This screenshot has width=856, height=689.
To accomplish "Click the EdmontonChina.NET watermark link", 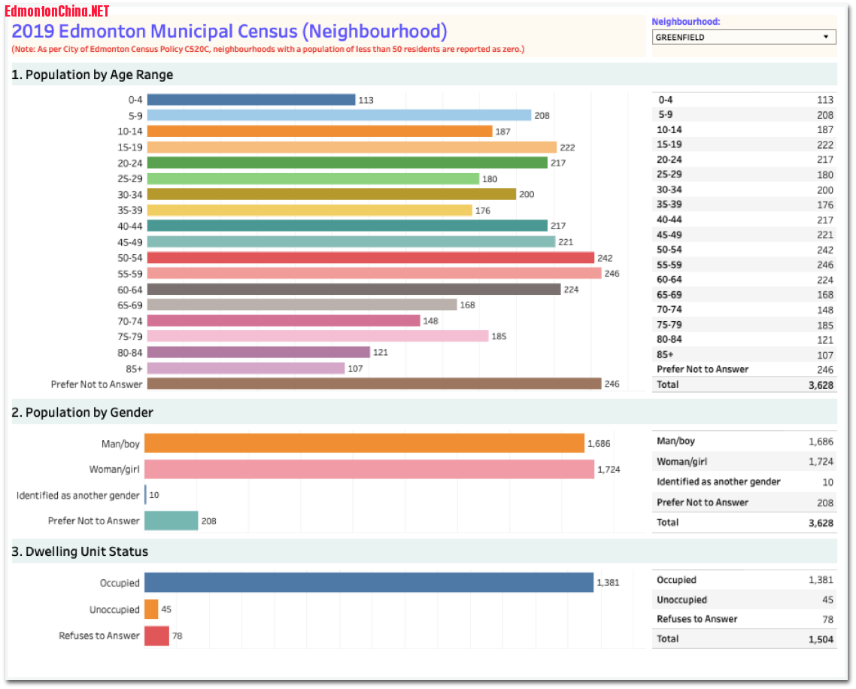I will click(x=57, y=11).
